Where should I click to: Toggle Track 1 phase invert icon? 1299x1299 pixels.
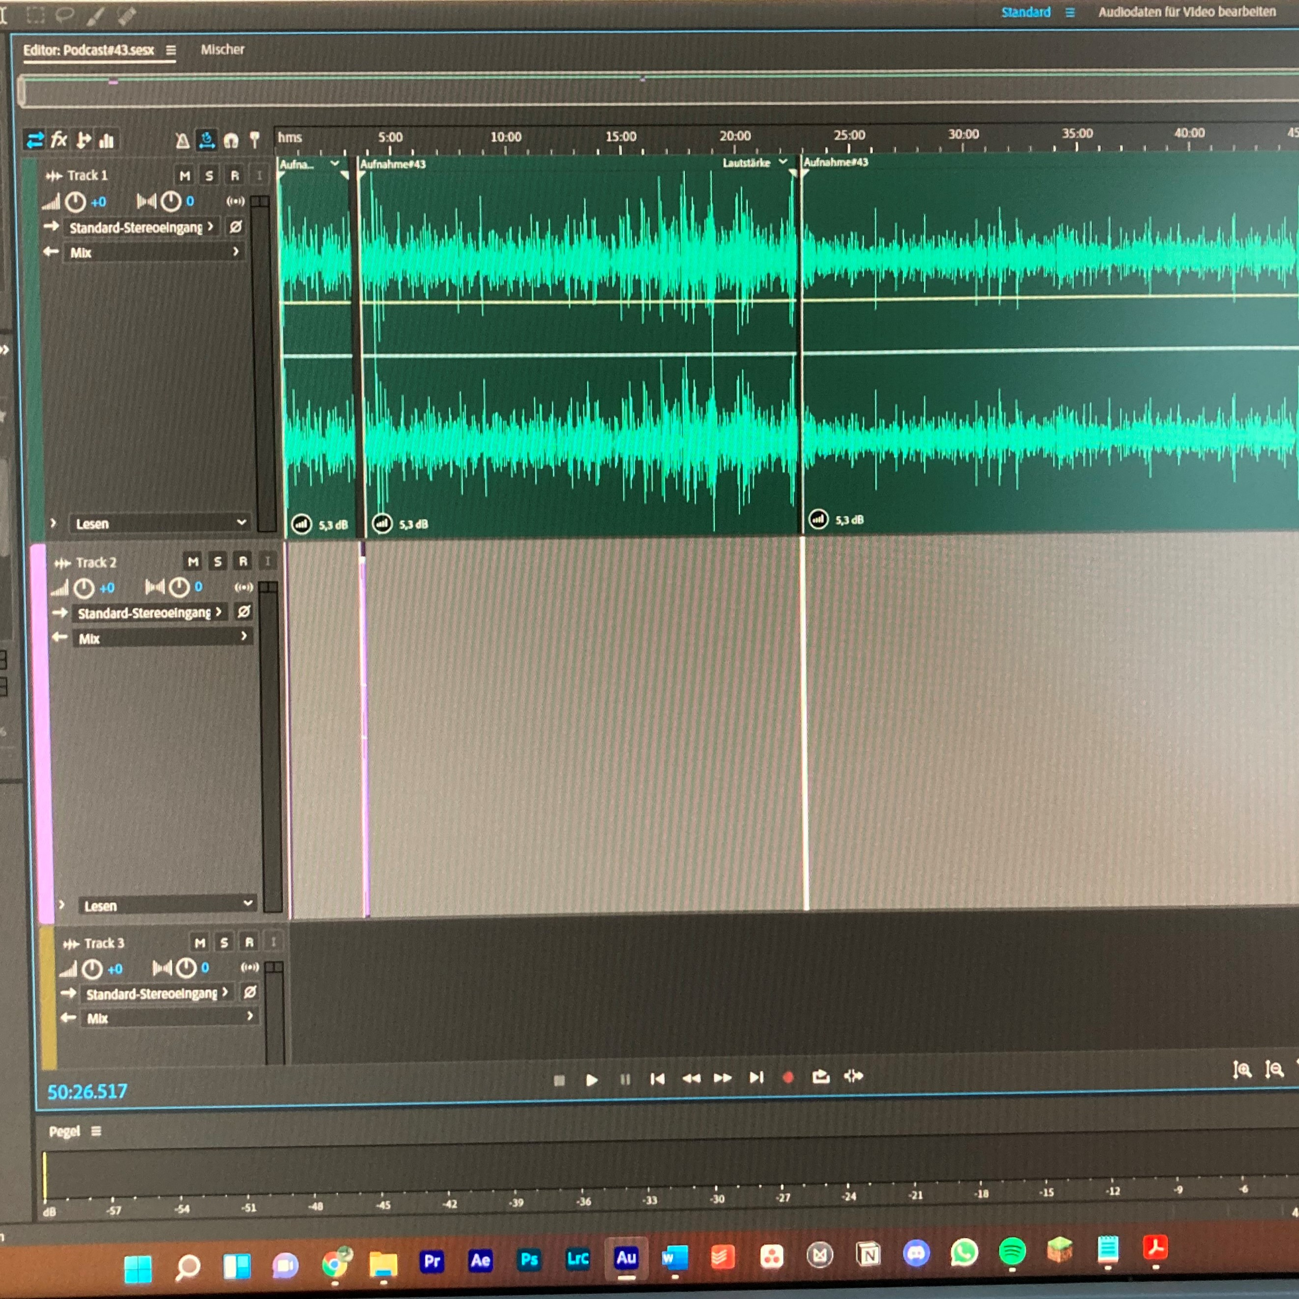pos(235,226)
